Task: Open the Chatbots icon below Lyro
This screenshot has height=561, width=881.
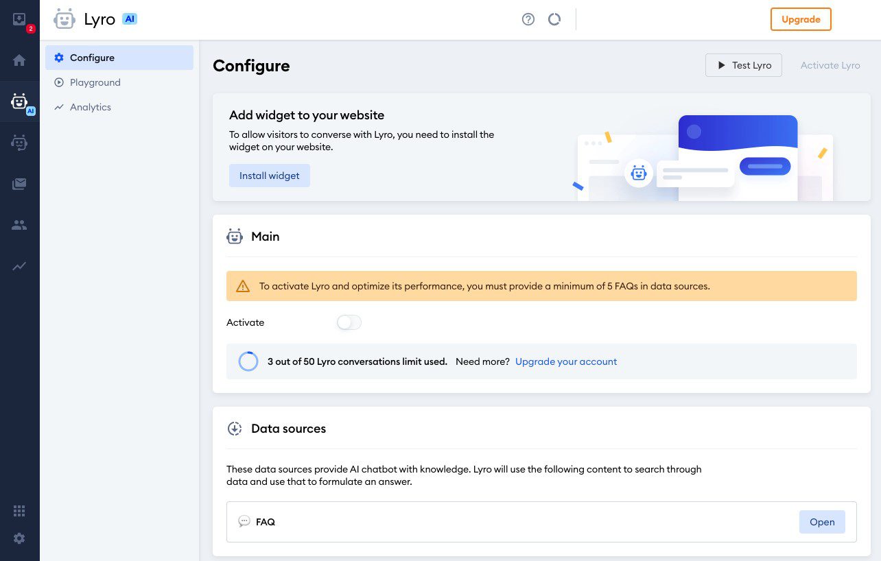Action: coord(19,143)
